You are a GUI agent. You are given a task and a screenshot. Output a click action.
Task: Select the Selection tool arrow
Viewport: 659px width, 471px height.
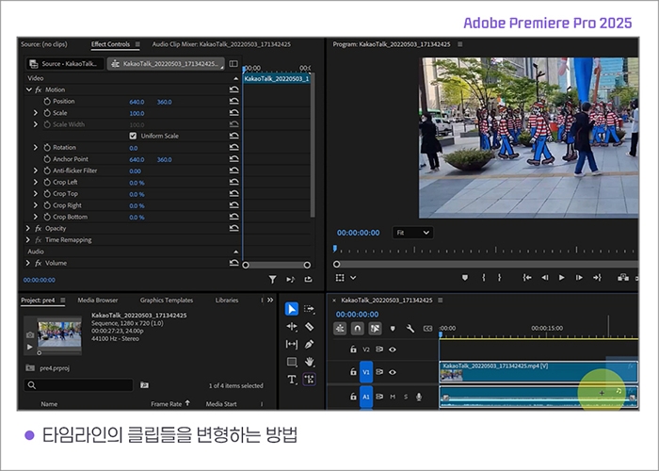292,309
